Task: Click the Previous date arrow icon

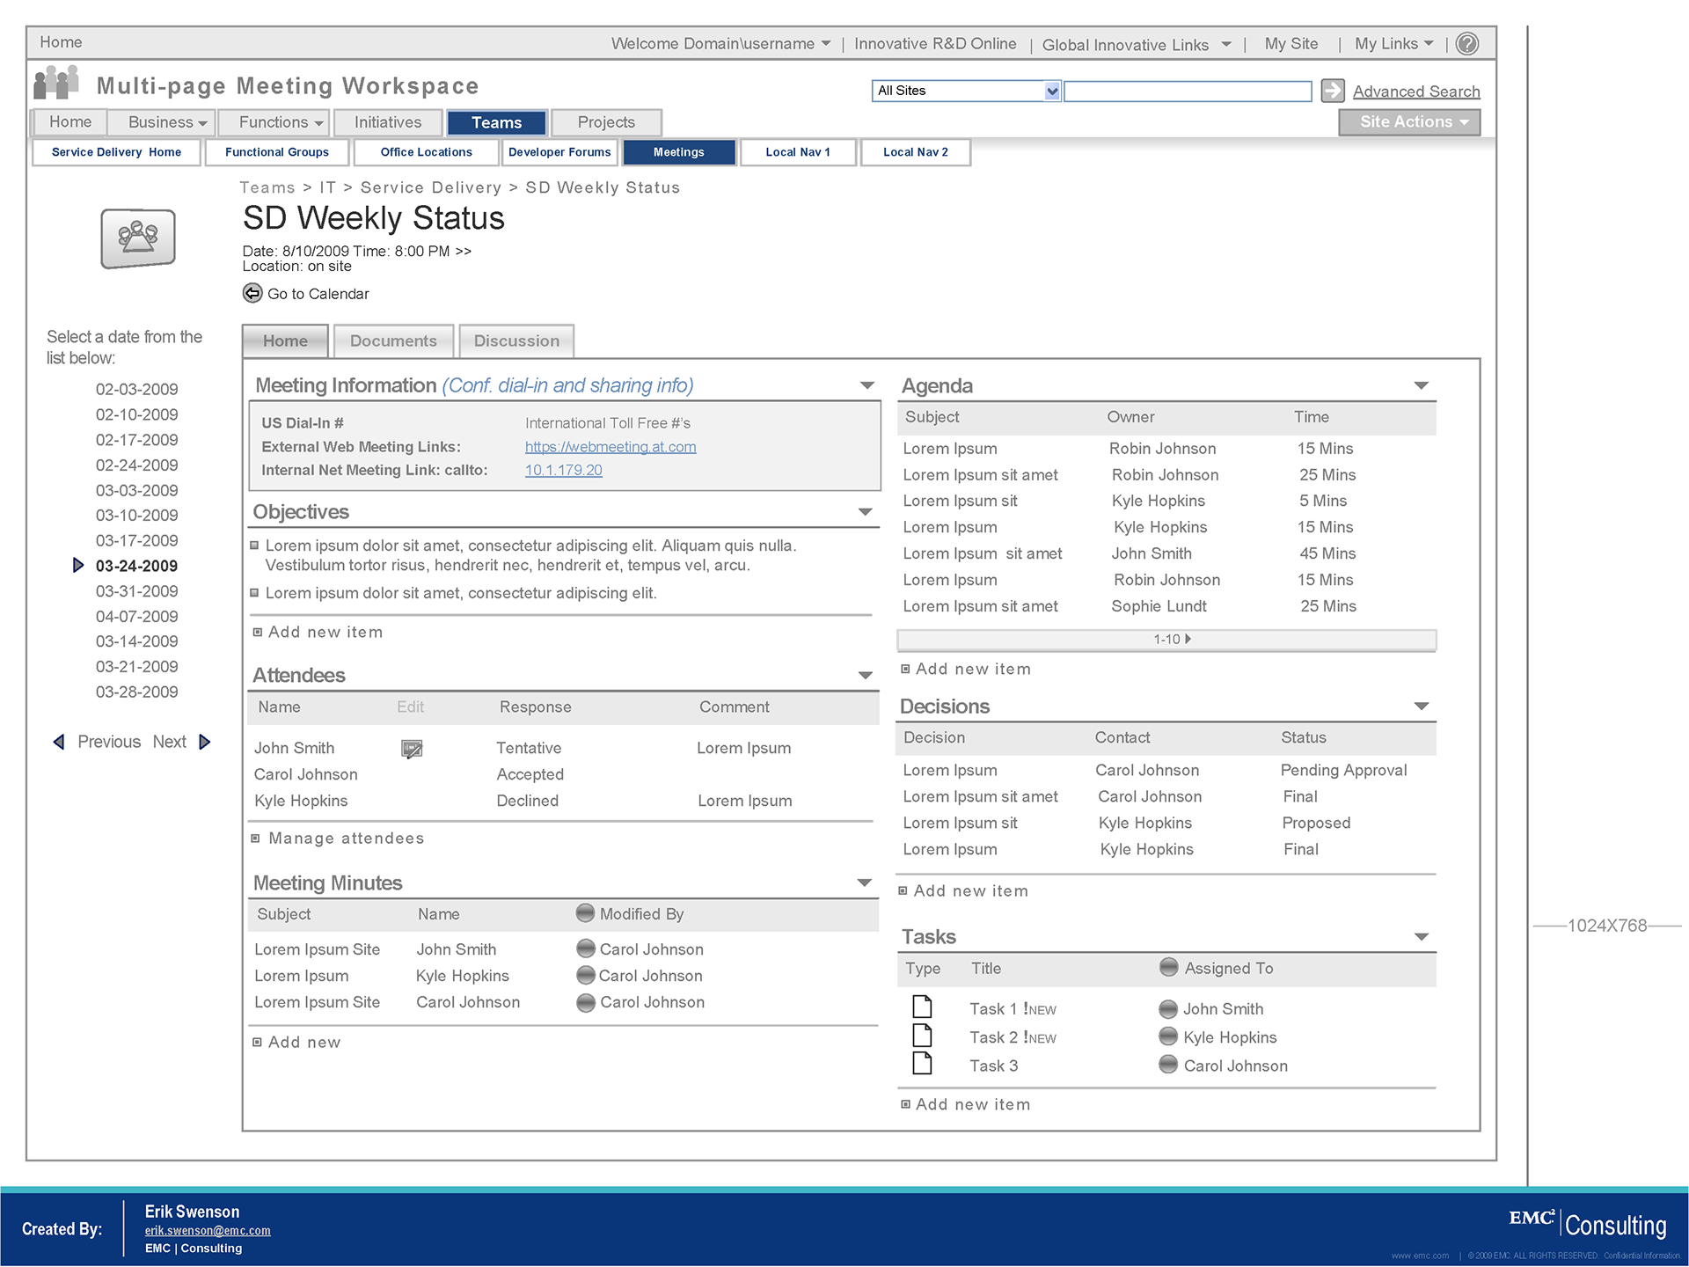Action: (59, 742)
